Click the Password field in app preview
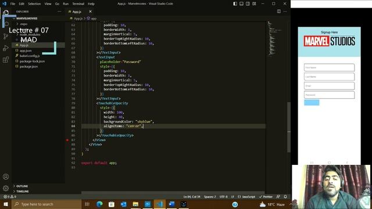Viewport: 372px width, 209px height. tap(330, 95)
